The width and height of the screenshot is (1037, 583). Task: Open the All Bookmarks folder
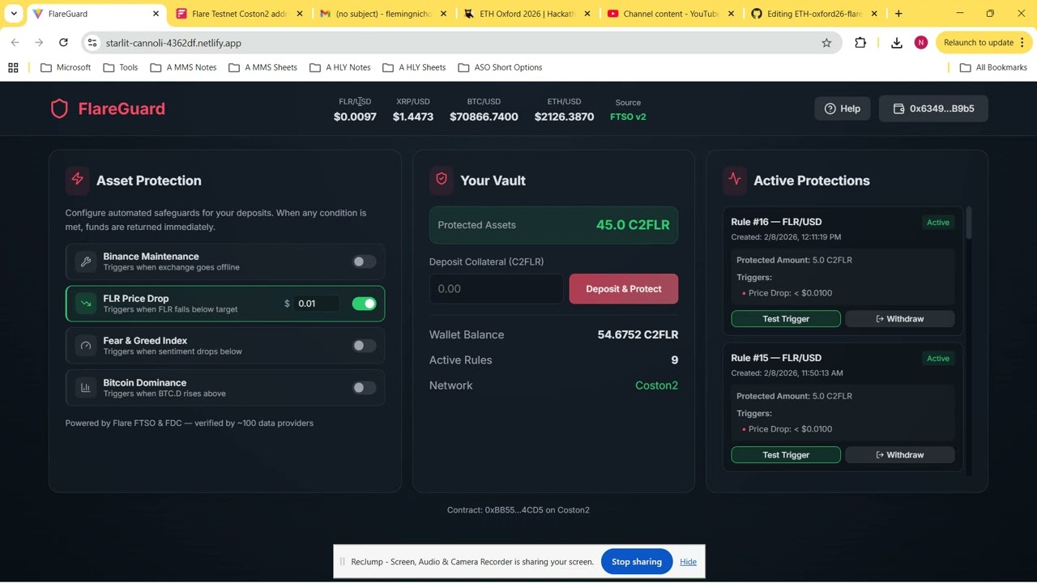tap(994, 67)
